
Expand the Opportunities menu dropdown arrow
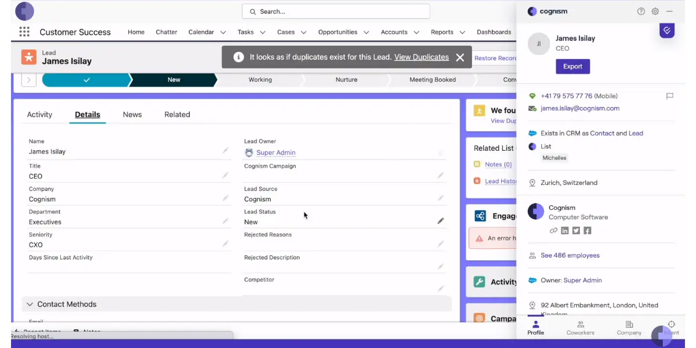[366, 32]
